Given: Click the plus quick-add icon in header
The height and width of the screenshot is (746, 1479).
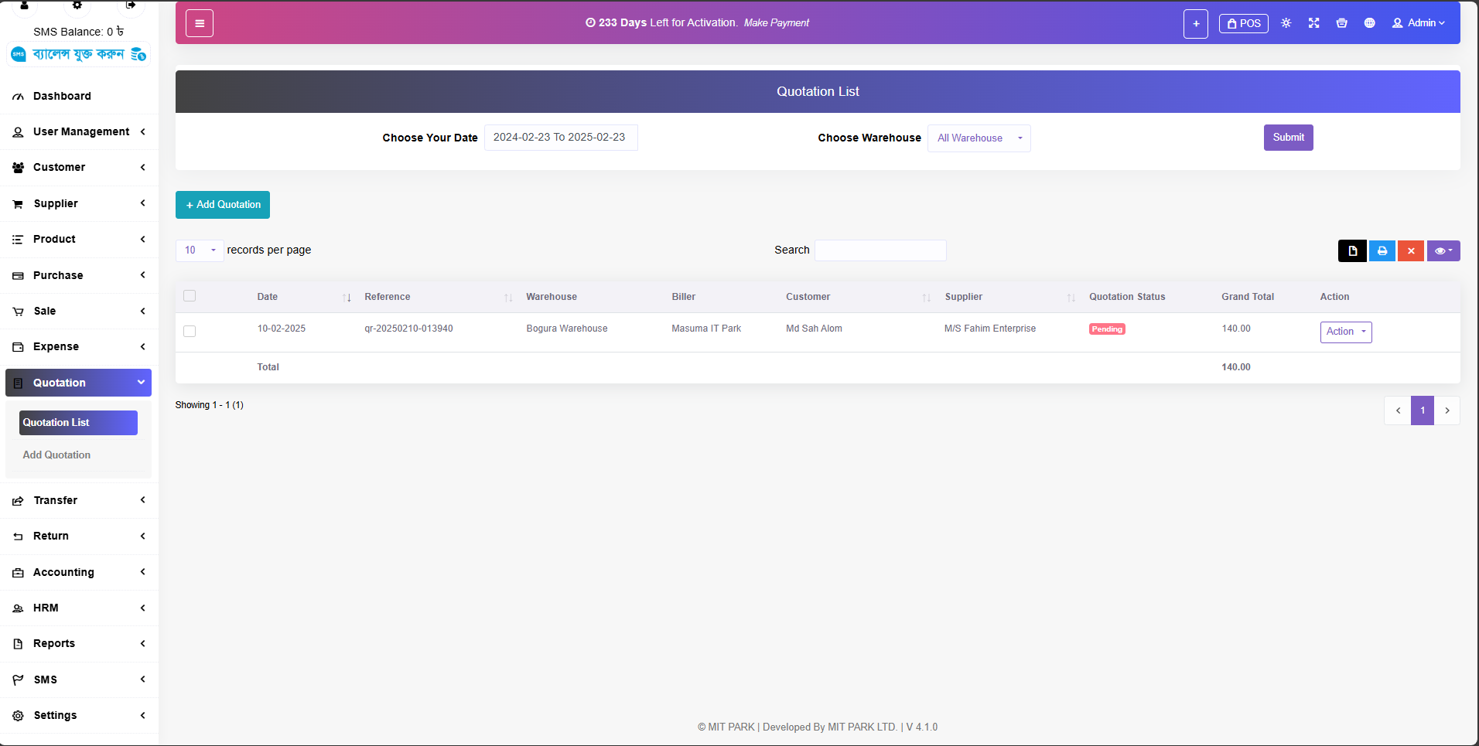Looking at the screenshot, I should [x=1195, y=24].
